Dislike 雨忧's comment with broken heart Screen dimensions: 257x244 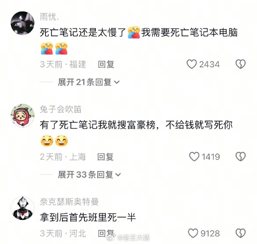pyautogui.click(x=241, y=64)
